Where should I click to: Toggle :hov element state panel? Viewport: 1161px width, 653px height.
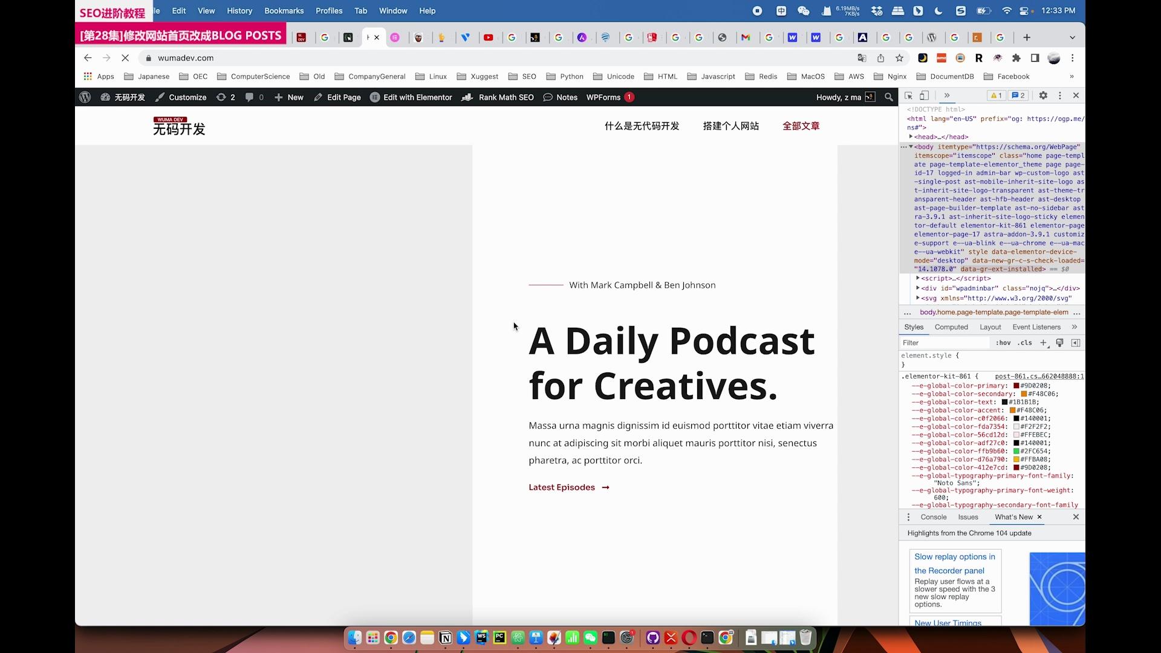tap(1003, 343)
